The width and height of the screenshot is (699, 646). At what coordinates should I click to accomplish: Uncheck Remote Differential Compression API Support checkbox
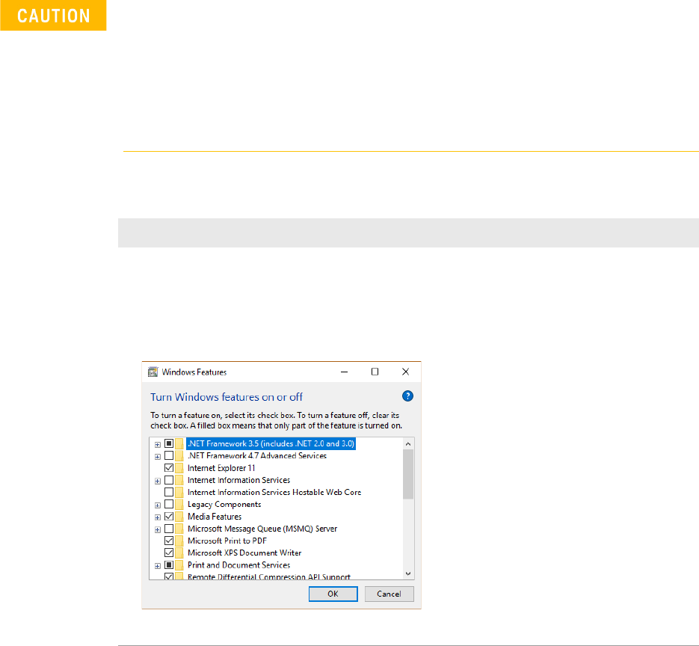pyautogui.click(x=169, y=576)
